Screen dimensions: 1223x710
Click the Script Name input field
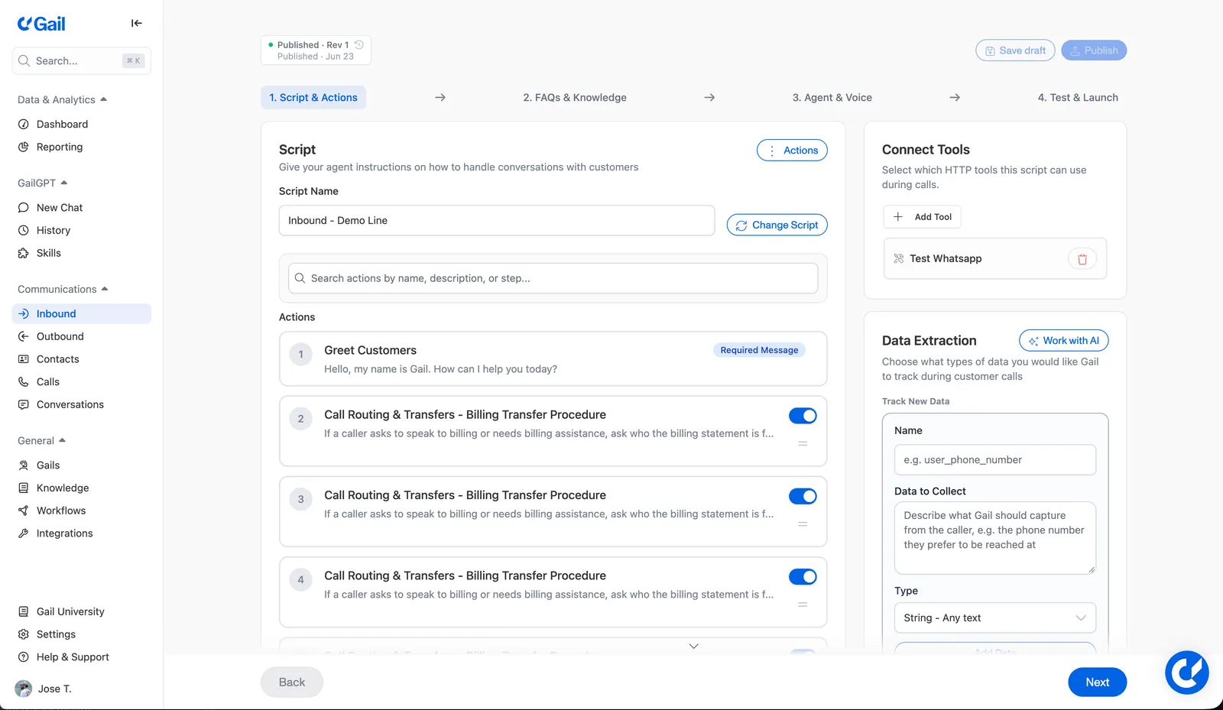pos(497,221)
